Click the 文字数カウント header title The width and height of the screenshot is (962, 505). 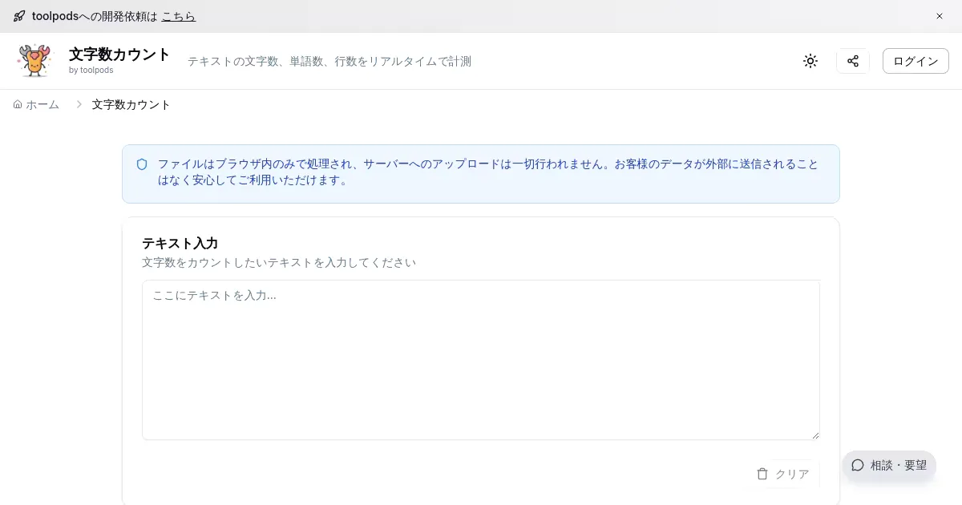click(x=119, y=55)
